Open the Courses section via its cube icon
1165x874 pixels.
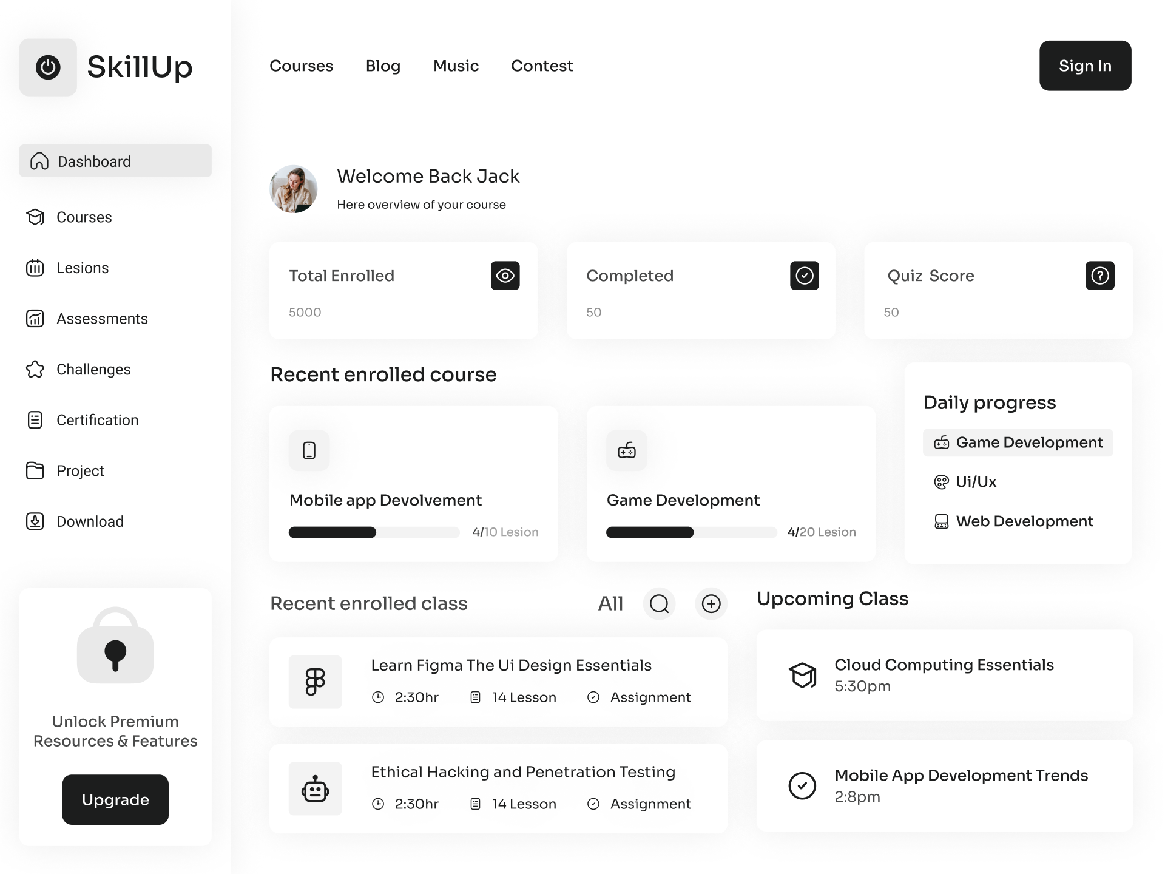tap(35, 217)
